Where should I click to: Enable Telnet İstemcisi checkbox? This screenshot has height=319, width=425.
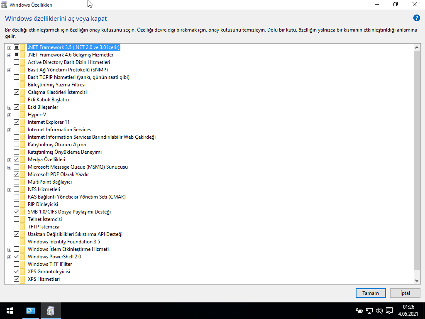(16, 219)
